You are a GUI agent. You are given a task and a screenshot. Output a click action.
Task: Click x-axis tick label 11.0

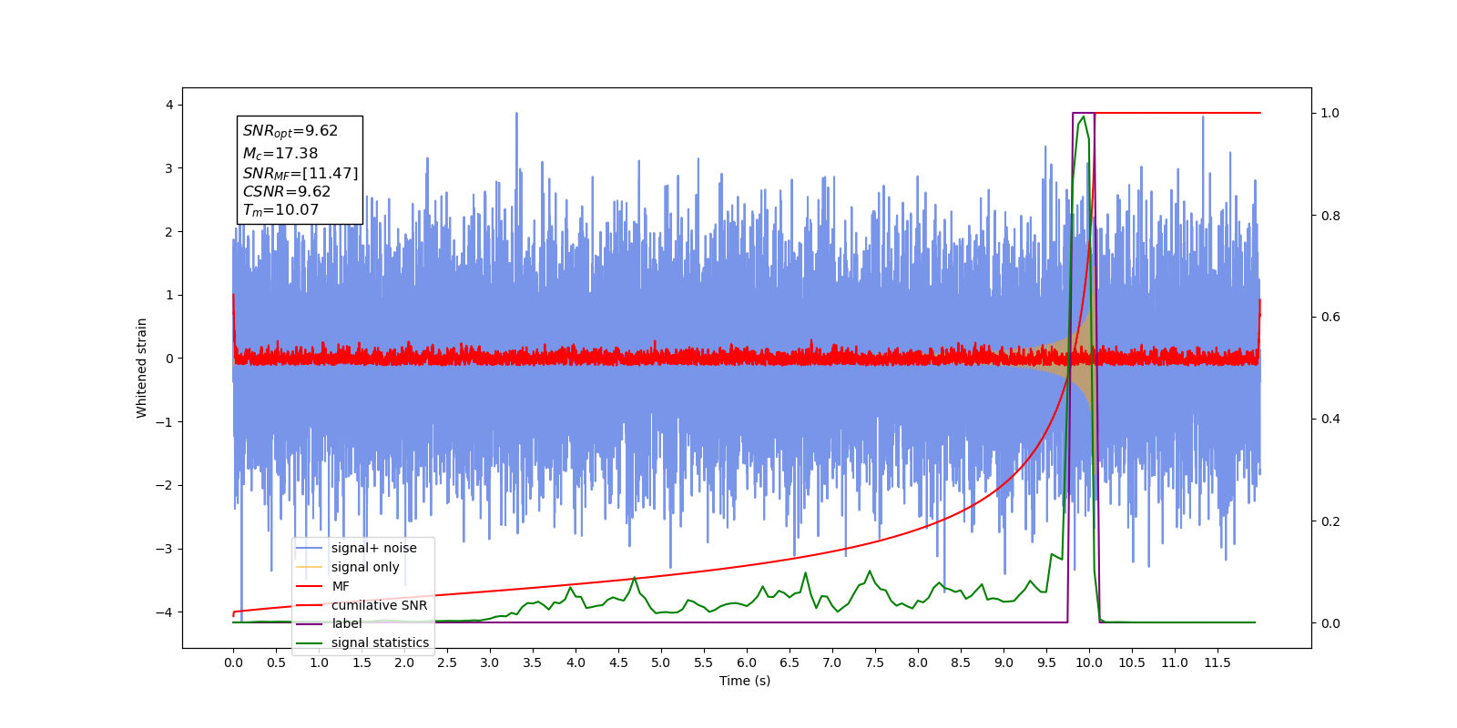pyautogui.click(x=1175, y=662)
